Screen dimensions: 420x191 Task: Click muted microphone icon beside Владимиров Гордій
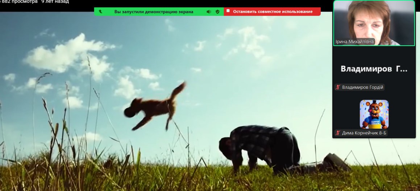click(x=338, y=87)
